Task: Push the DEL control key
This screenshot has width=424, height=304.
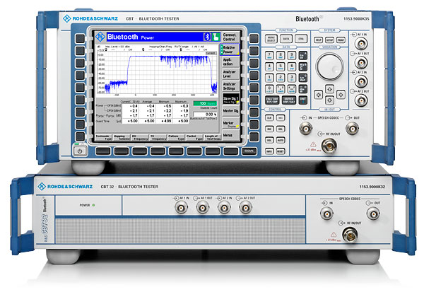Action: click(281, 129)
